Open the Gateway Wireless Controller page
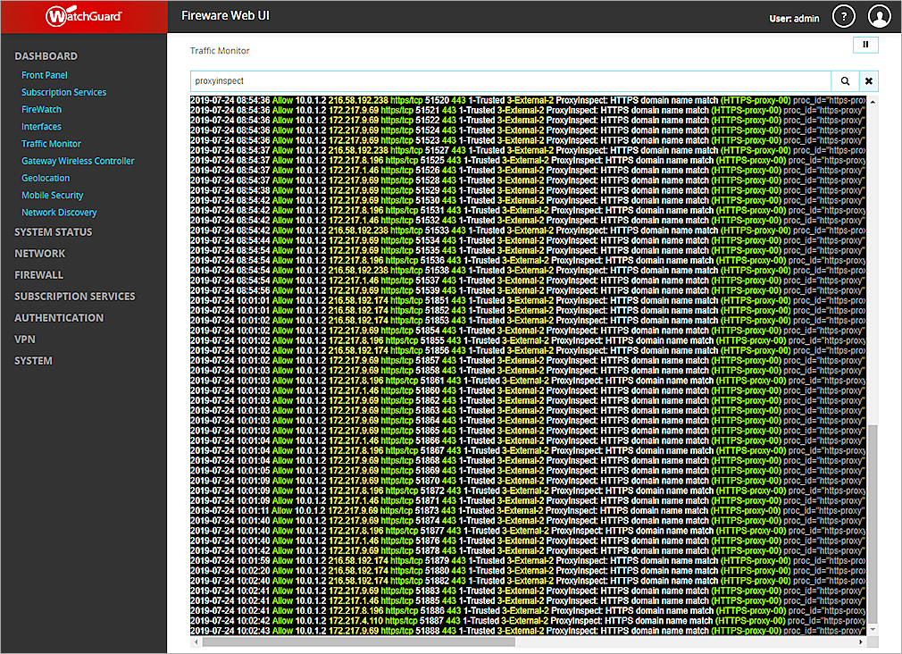Screen dimensions: 902x654 pyautogui.click(x=78, y=161)
